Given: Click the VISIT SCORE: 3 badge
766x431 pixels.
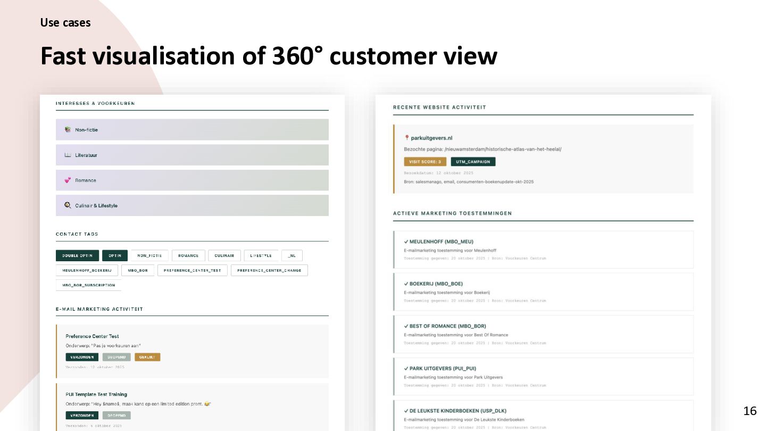Looking at the screenshot, I should [x=425, y=162].
